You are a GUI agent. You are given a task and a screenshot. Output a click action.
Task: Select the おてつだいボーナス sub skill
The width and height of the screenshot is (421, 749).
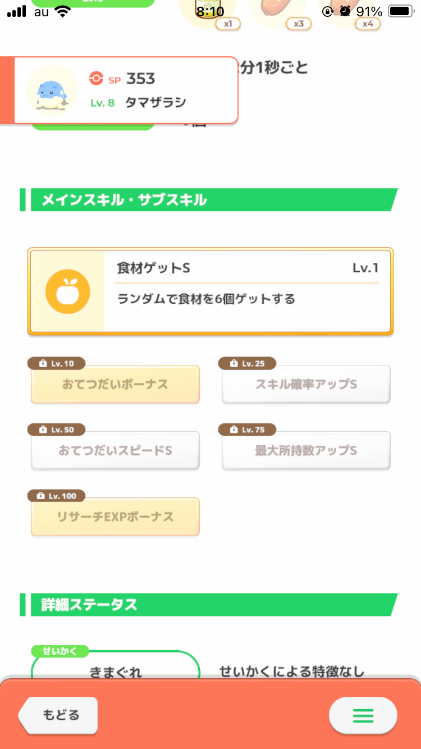pyautogui.click(x=115, y=385)
